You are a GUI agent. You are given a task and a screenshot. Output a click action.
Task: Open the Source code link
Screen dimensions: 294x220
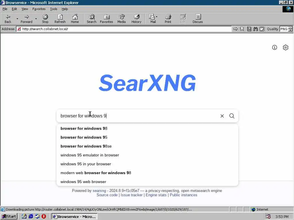pos(107,195)
